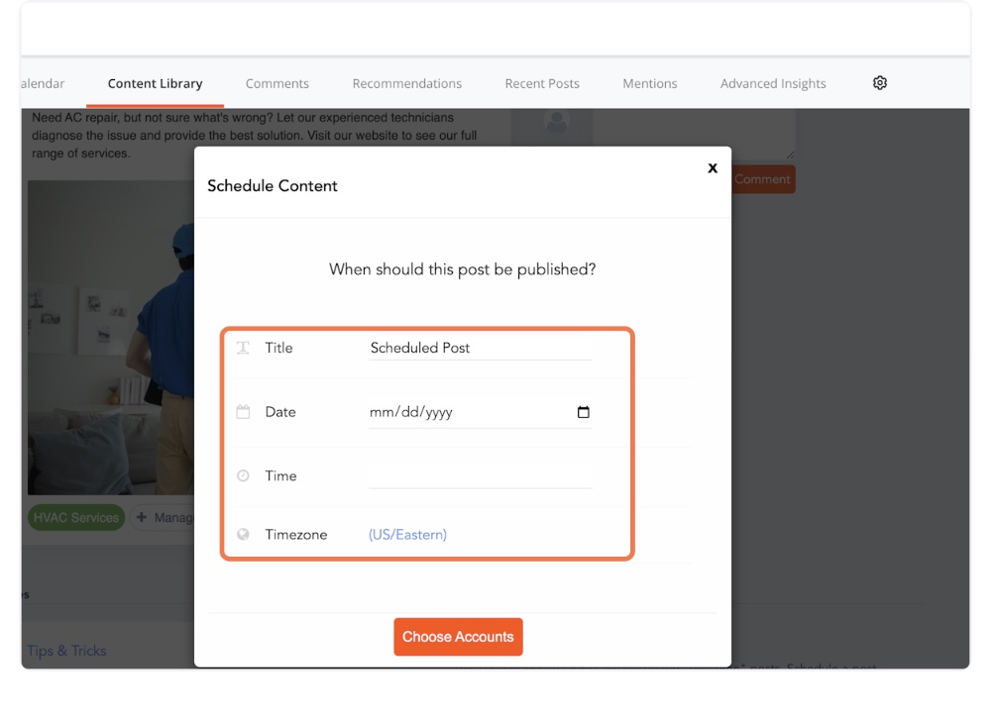Switch to the Comments tab
The height and width of the screenshot is (725, 995).
click(x=277, y=84)
